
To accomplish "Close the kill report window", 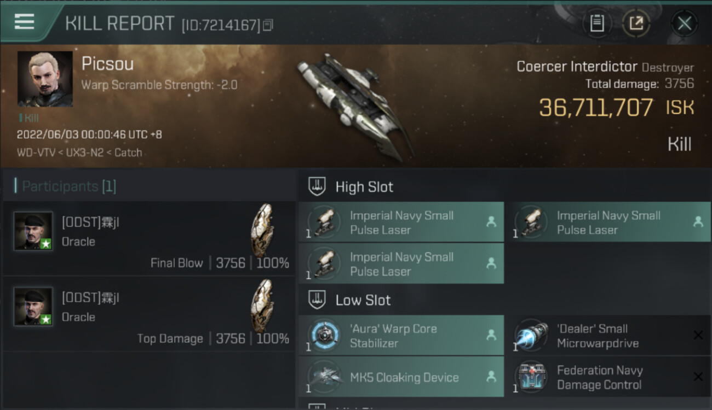I will pos(684,24).
